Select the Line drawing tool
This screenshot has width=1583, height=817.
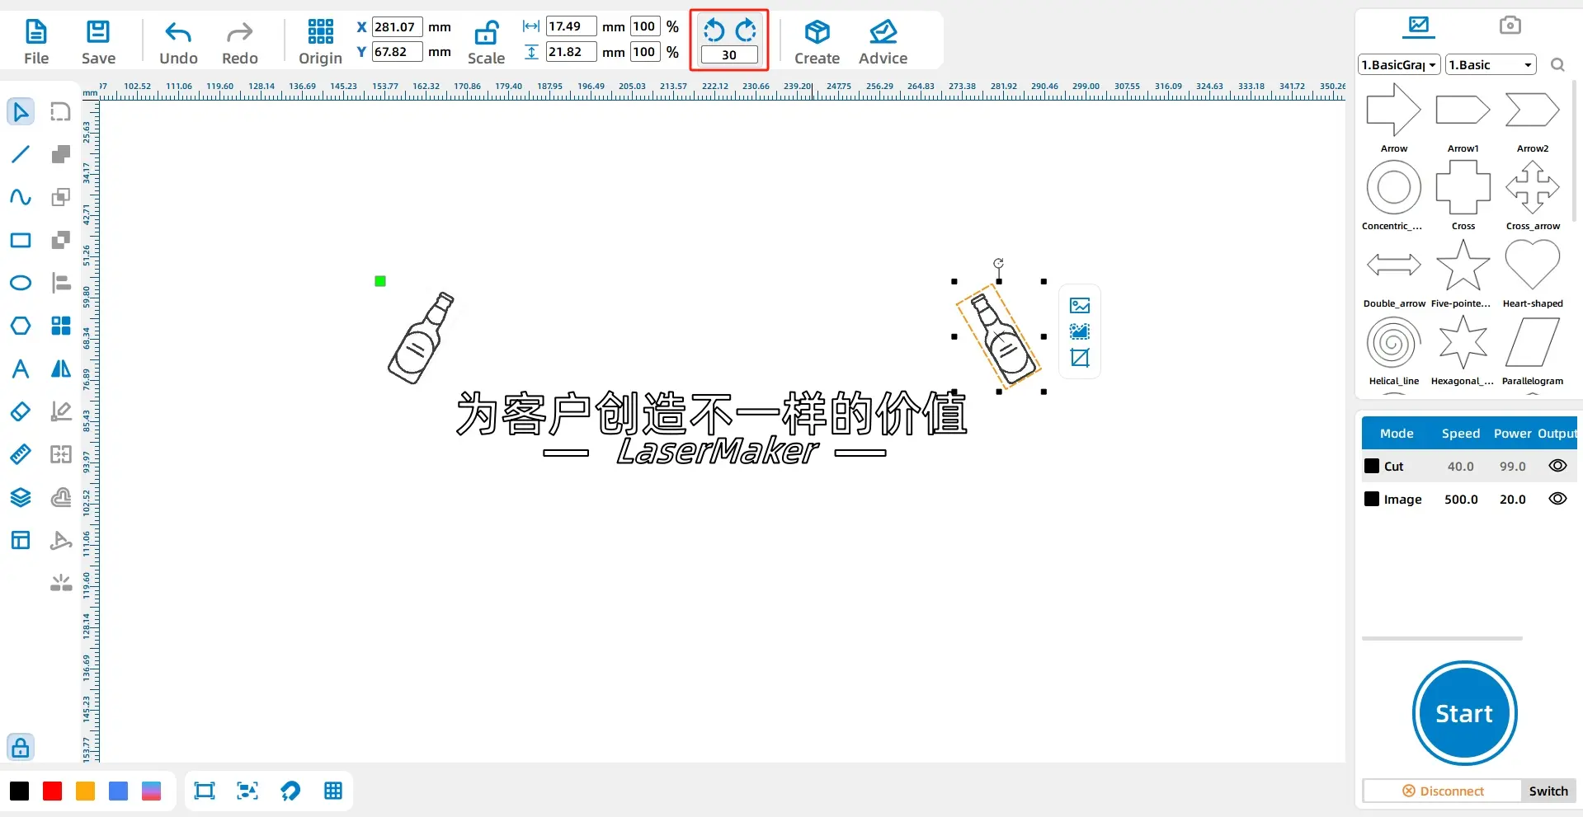pyautogui.click(x=21, y=154)
